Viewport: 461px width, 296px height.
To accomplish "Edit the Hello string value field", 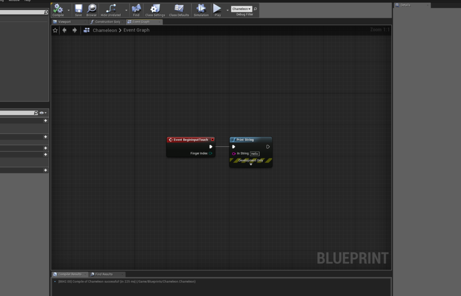I will 255,153.
